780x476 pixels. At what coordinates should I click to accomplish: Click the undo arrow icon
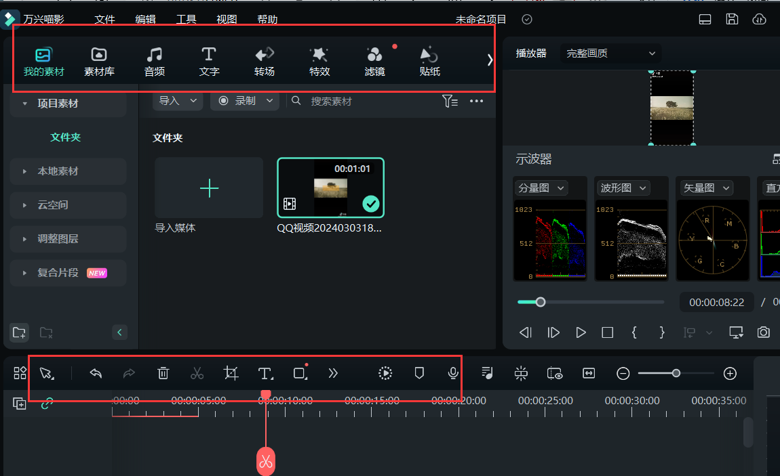(96, 373)
